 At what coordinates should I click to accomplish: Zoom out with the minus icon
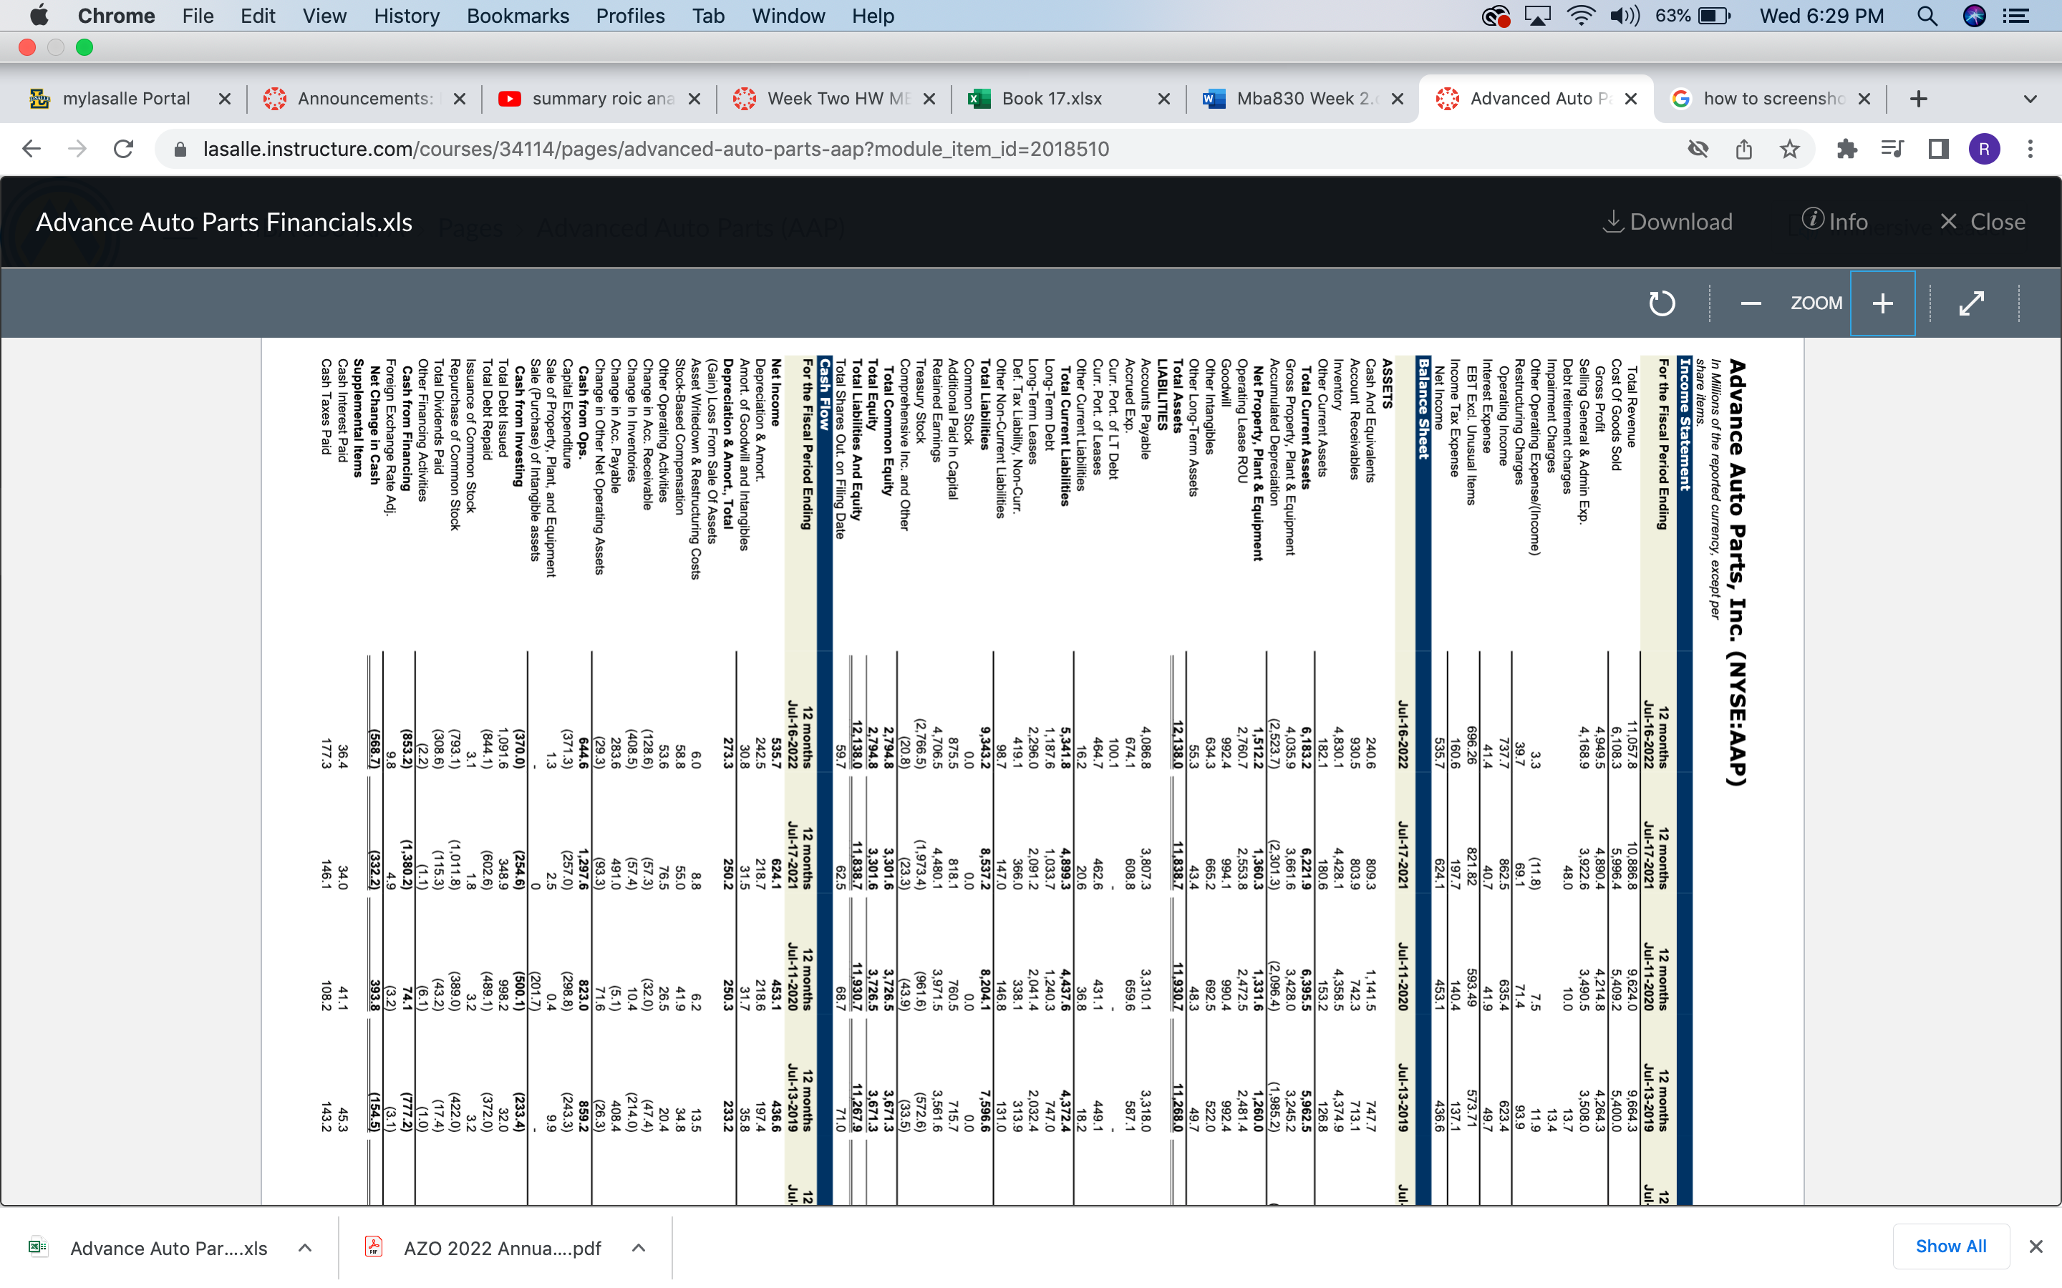[1750, 303]
